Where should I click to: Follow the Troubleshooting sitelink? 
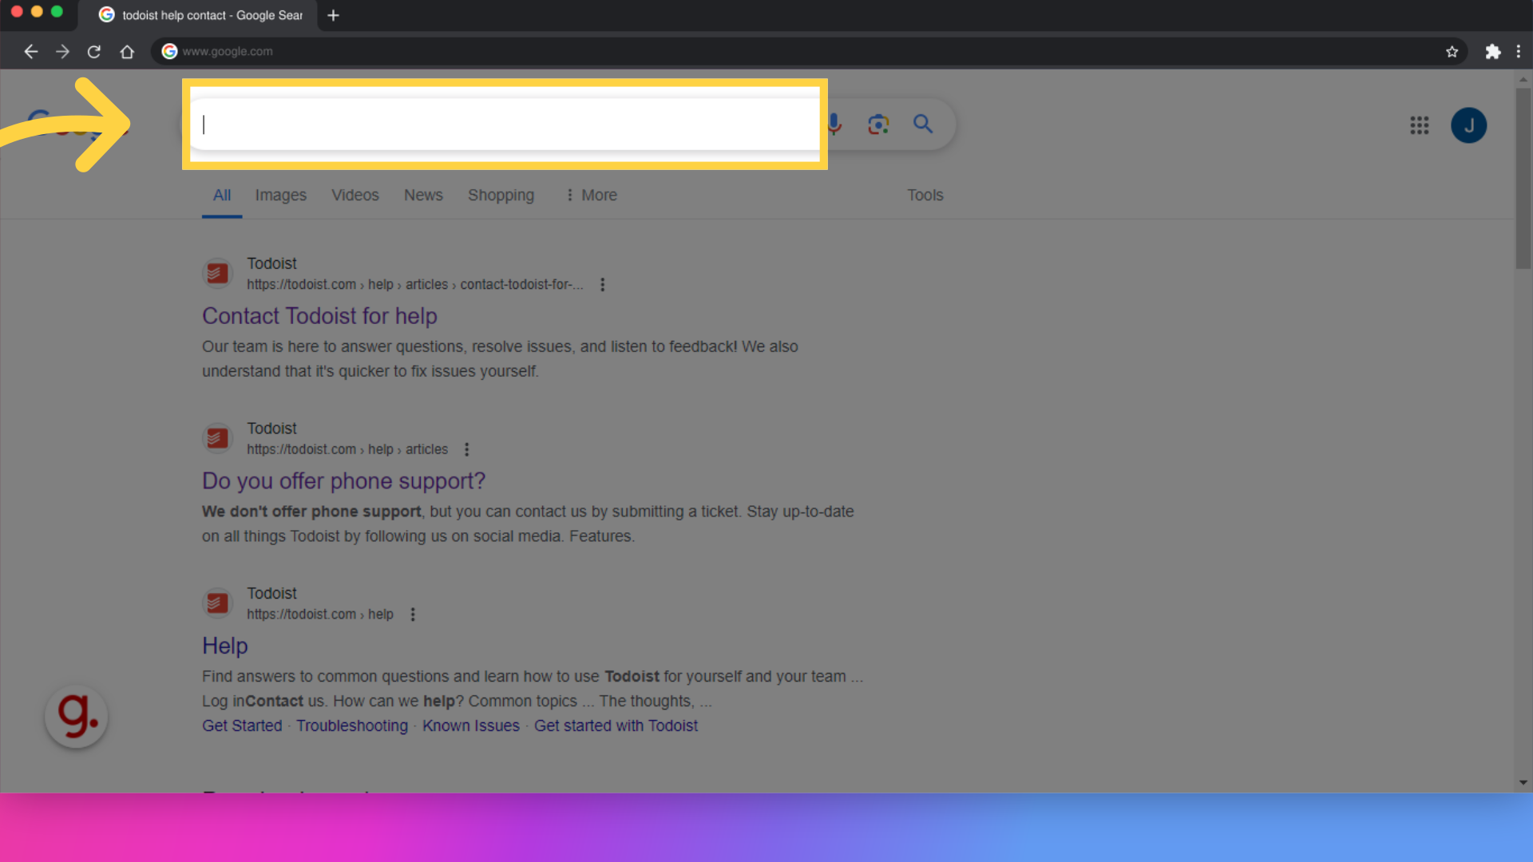(352, 726)
